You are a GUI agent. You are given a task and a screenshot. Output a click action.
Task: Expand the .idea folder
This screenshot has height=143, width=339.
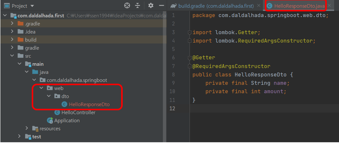(12, 32)
